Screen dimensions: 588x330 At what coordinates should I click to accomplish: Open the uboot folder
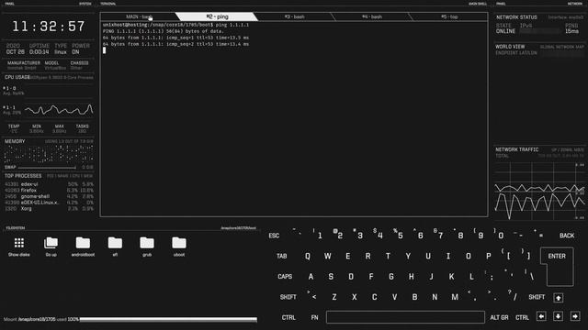pos(179,247)
